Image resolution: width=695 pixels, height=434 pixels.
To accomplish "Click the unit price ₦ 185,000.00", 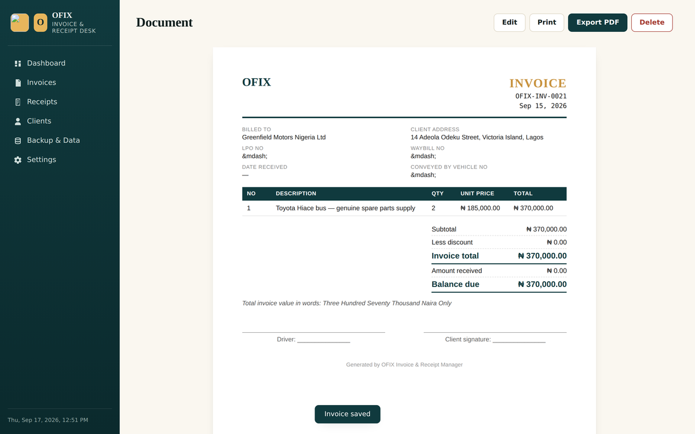I will point(480,208).
